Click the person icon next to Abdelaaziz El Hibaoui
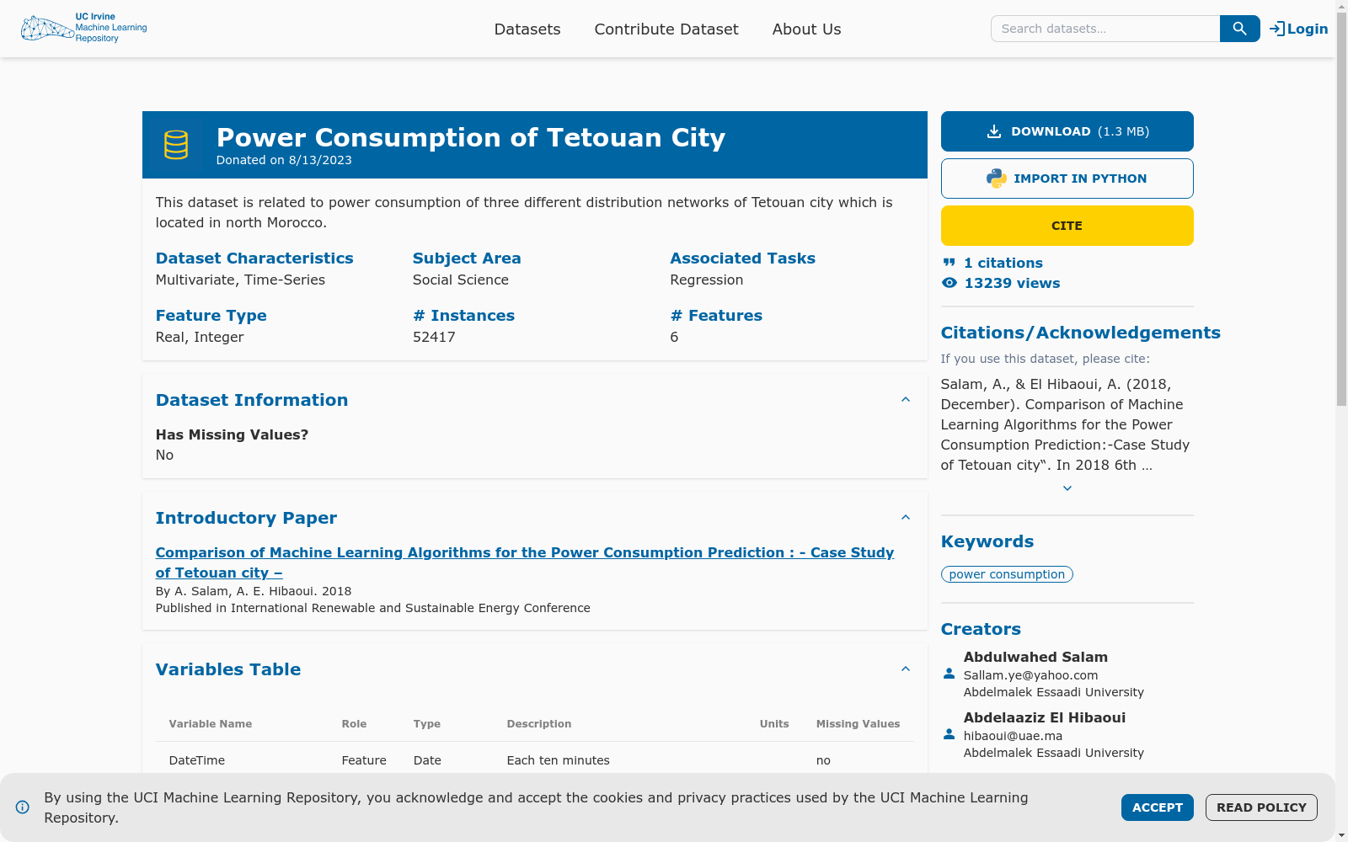 [x=949, y=734]
